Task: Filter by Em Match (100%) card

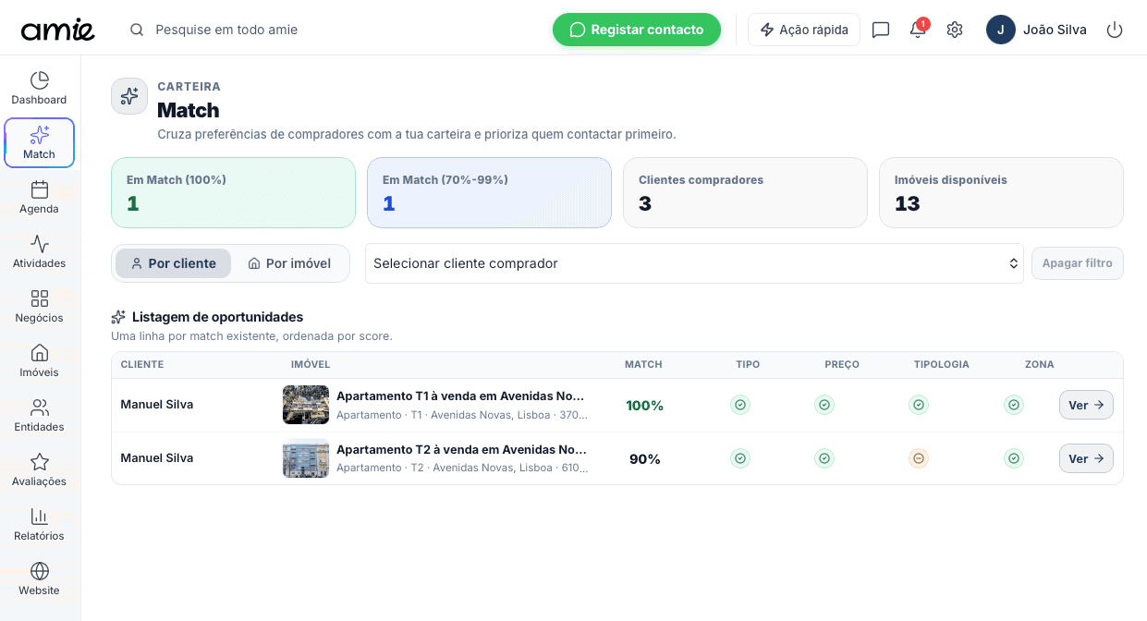Action: pyautogui.click(x=233, y=192)
